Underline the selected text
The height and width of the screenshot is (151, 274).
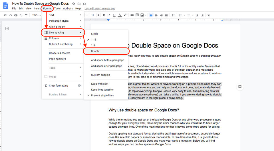click(114, 15)
